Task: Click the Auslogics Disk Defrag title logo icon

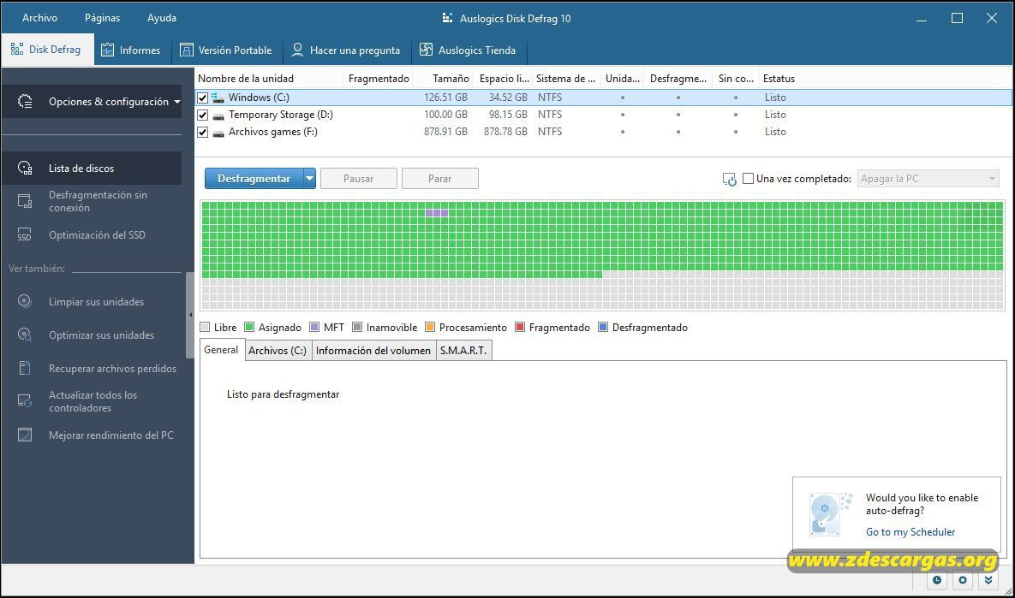Action: click(447, 18)
